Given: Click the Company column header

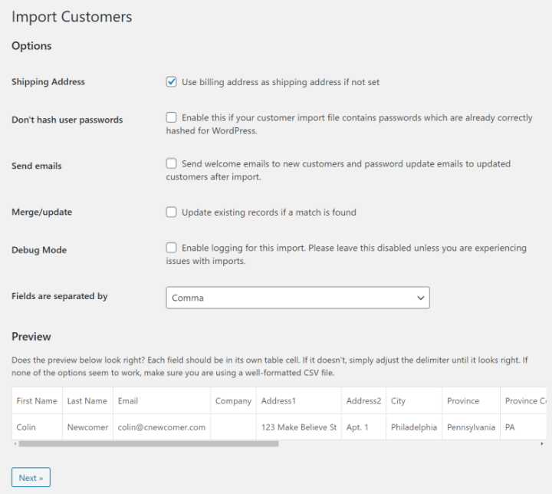Looking at the screenshot, I should (x=233, y=401).
